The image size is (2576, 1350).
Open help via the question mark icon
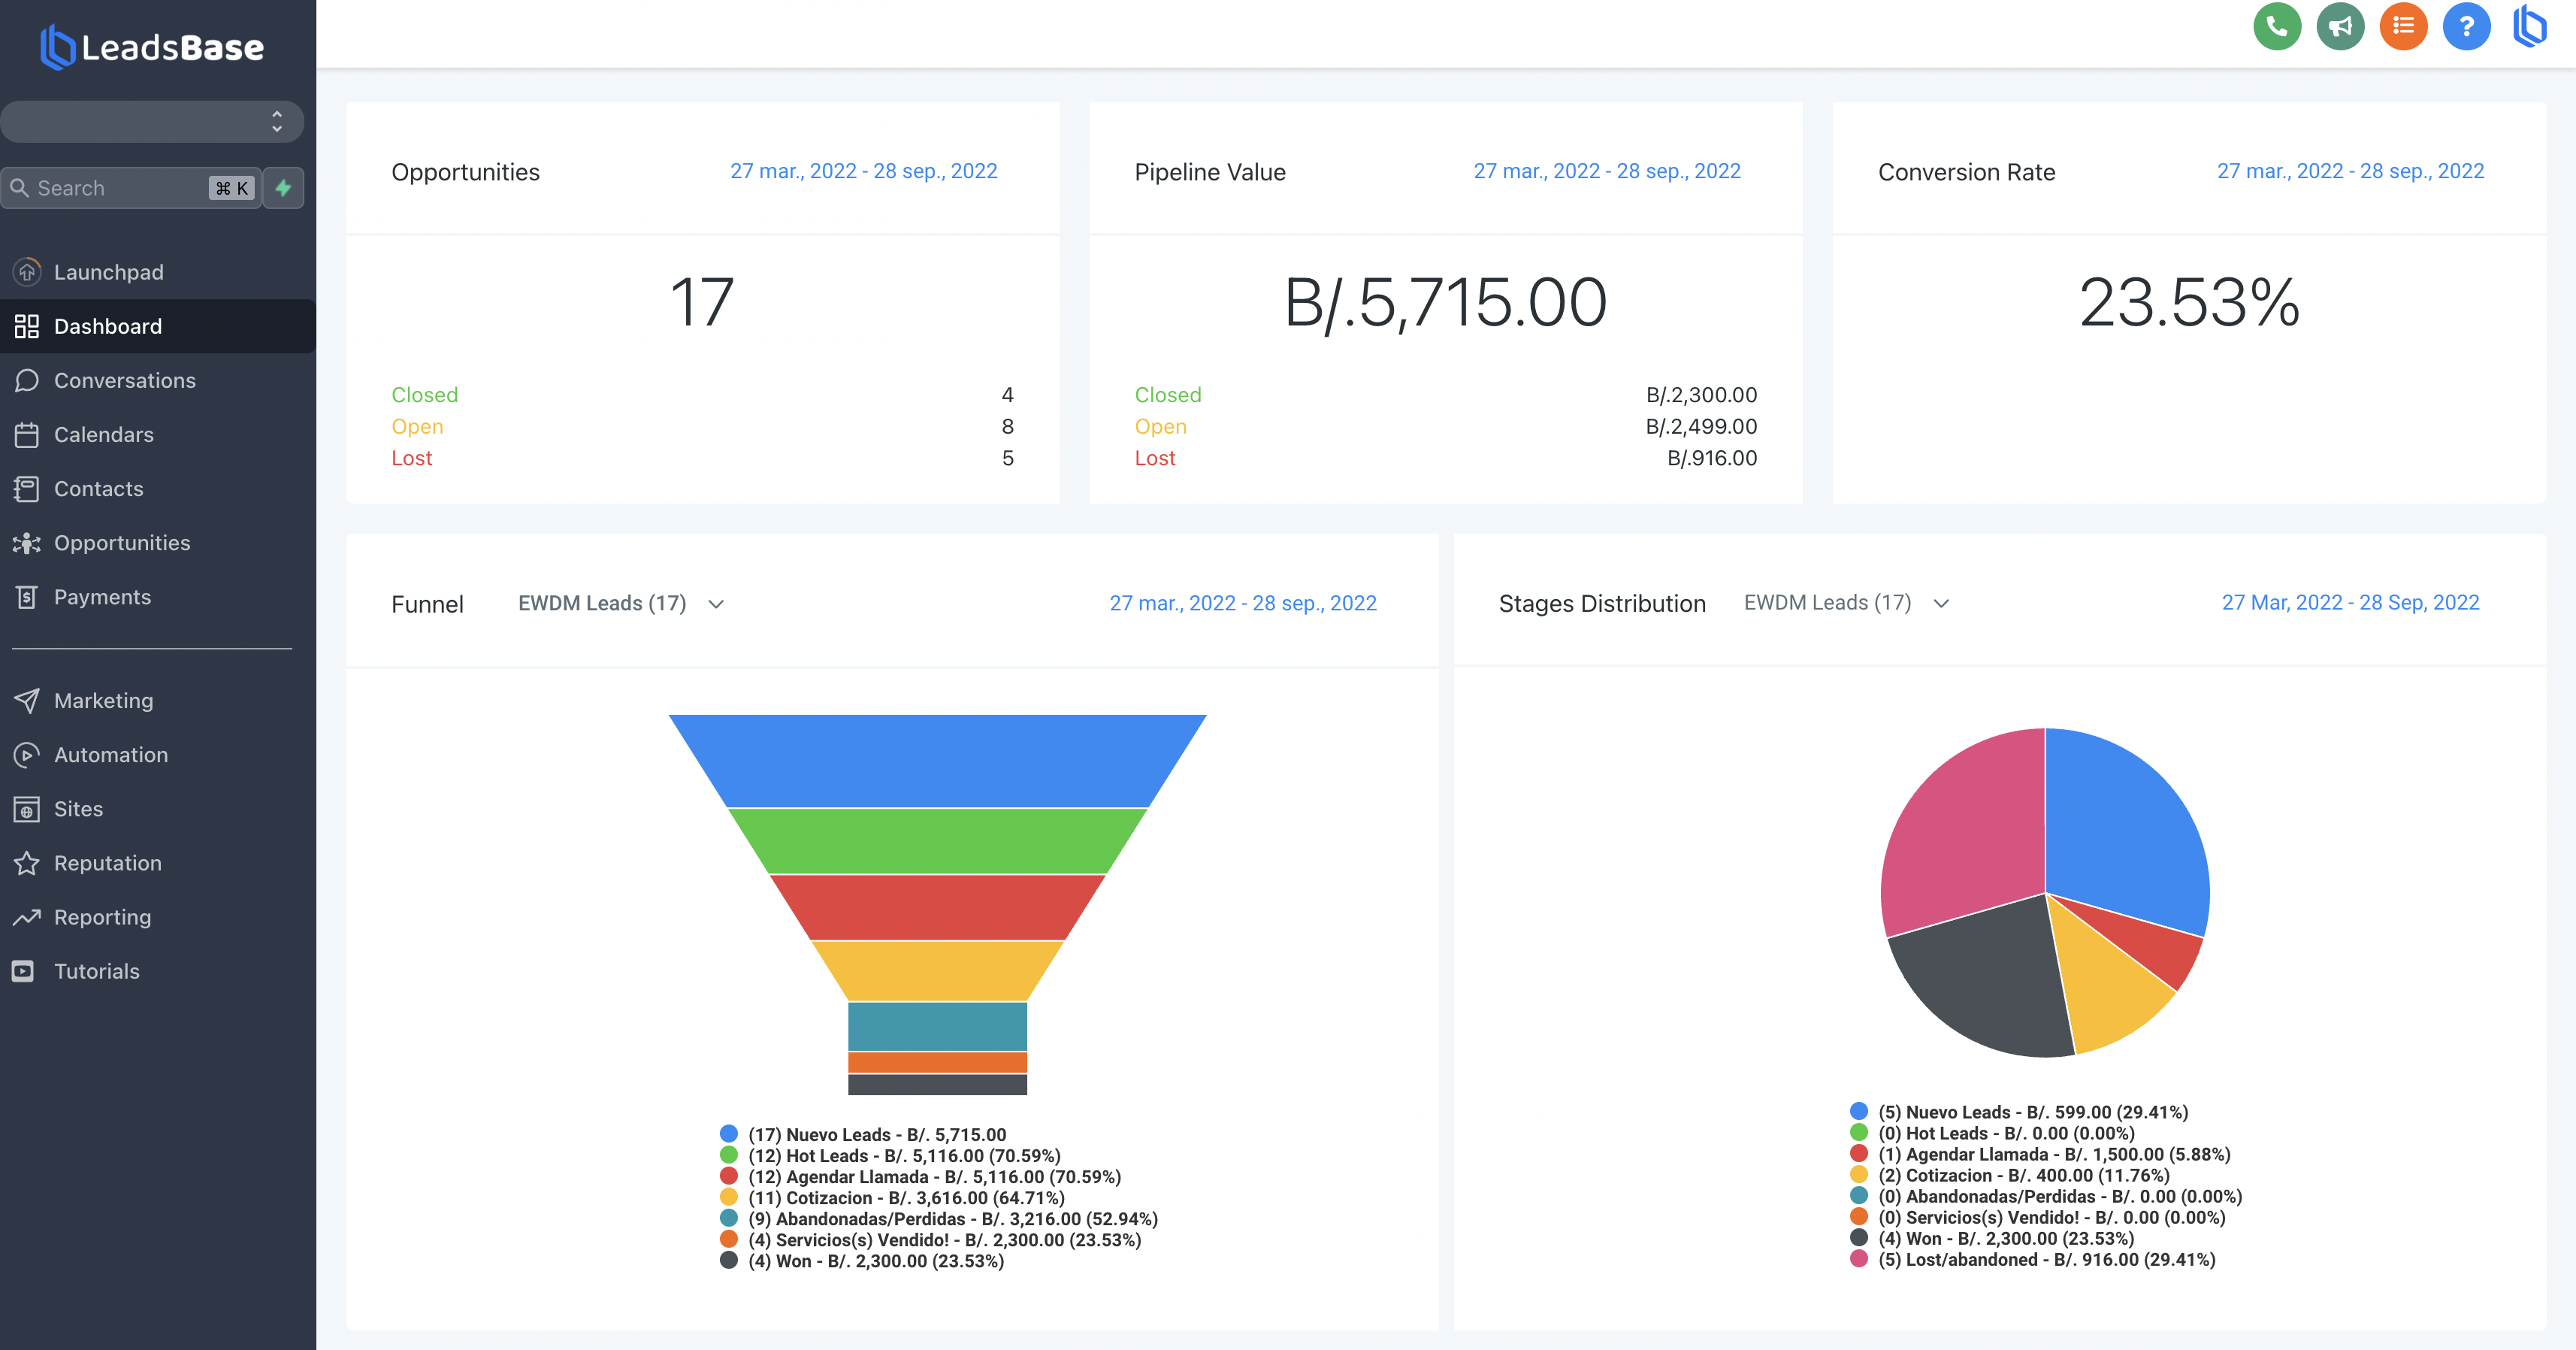tap(2466, 27)
